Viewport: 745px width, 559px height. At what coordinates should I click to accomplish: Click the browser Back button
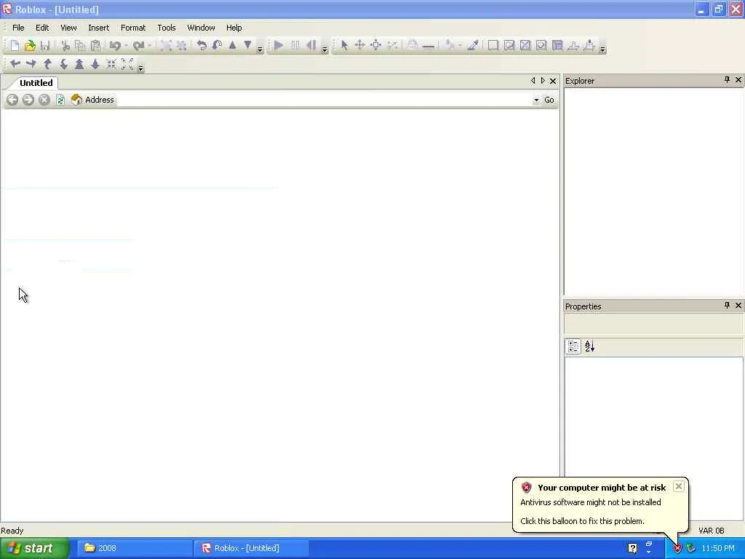pos(12,100)
